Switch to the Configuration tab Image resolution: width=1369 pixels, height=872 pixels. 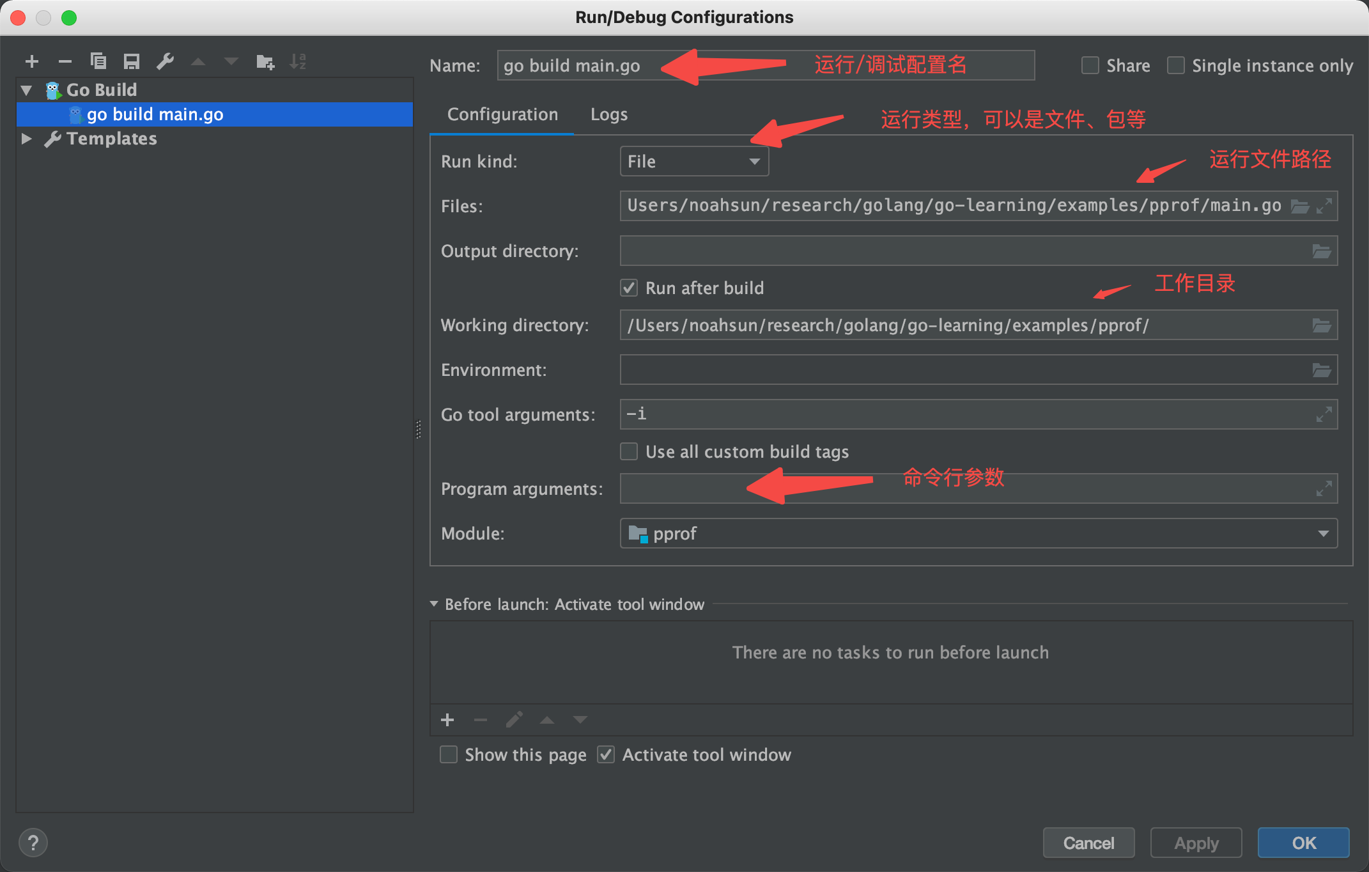pos(502,114)
